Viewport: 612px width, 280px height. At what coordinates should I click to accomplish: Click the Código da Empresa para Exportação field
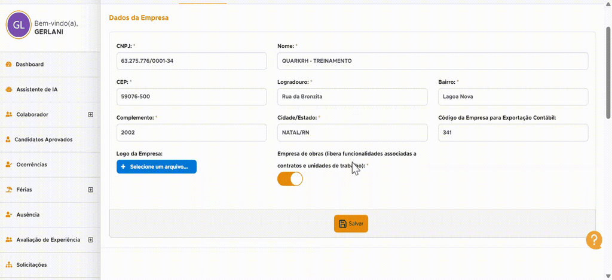pyautogui.click(x=513, y=133)
